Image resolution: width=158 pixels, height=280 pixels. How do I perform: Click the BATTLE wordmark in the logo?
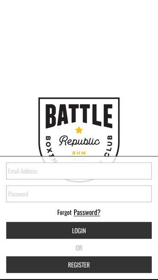(x=79, y=116)
